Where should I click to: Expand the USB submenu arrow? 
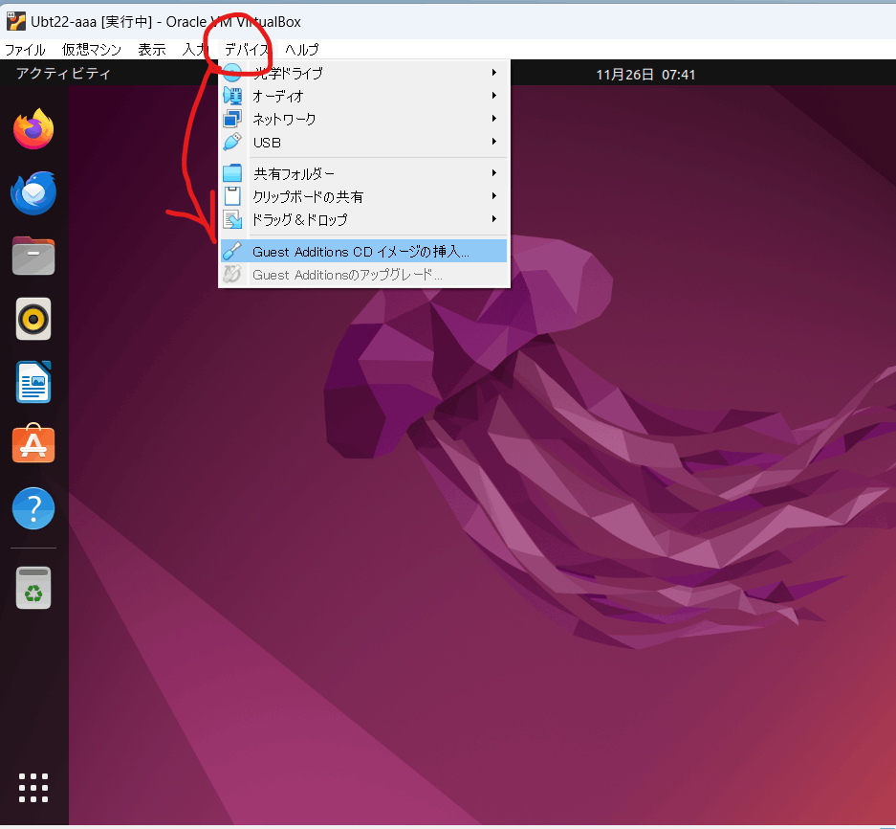493,142
